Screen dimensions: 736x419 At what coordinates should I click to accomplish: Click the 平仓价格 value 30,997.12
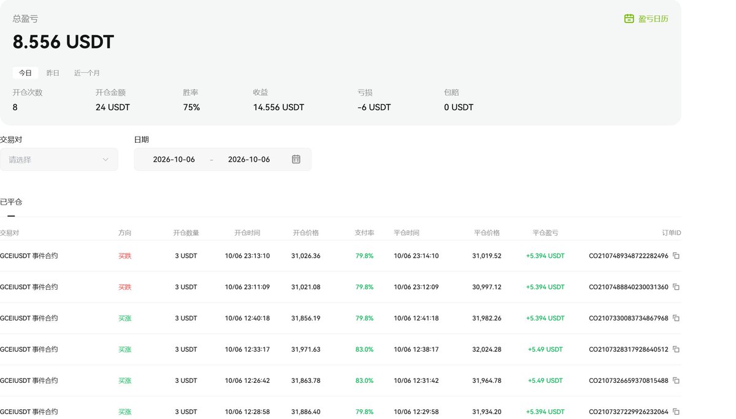[x=487, y=287]
